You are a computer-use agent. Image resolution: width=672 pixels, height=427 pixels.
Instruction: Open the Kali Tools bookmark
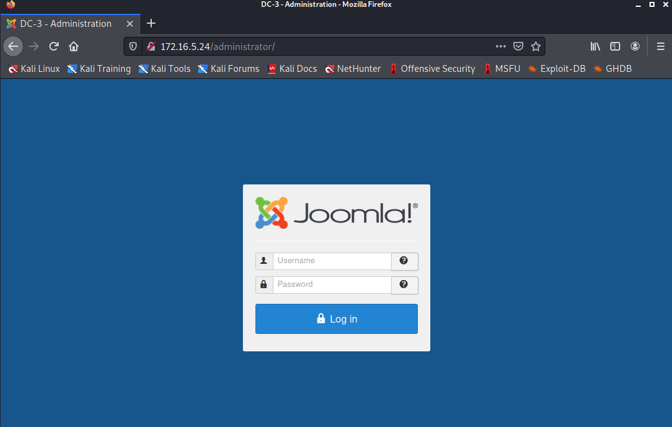(165, 69)
